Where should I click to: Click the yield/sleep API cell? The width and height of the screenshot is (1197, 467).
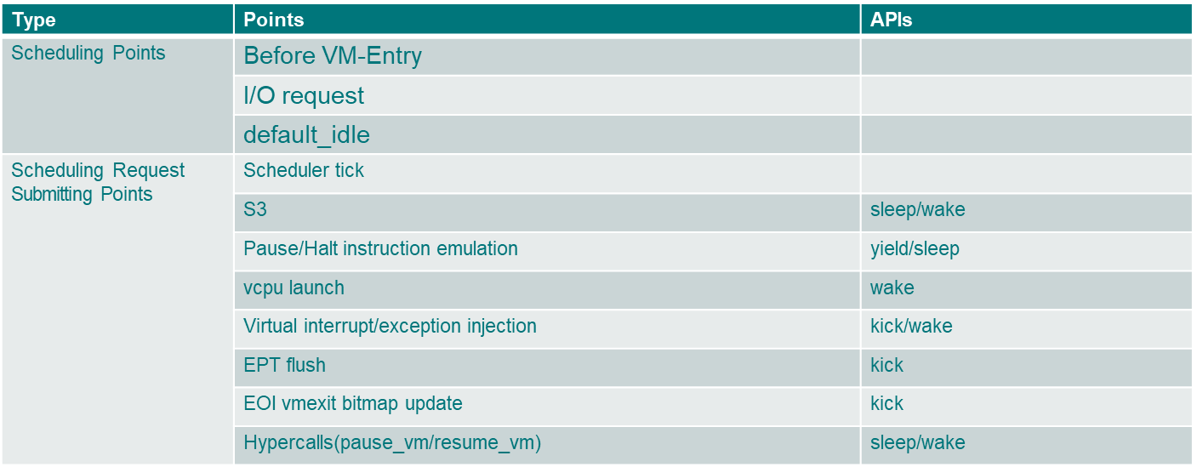(915, 248)
